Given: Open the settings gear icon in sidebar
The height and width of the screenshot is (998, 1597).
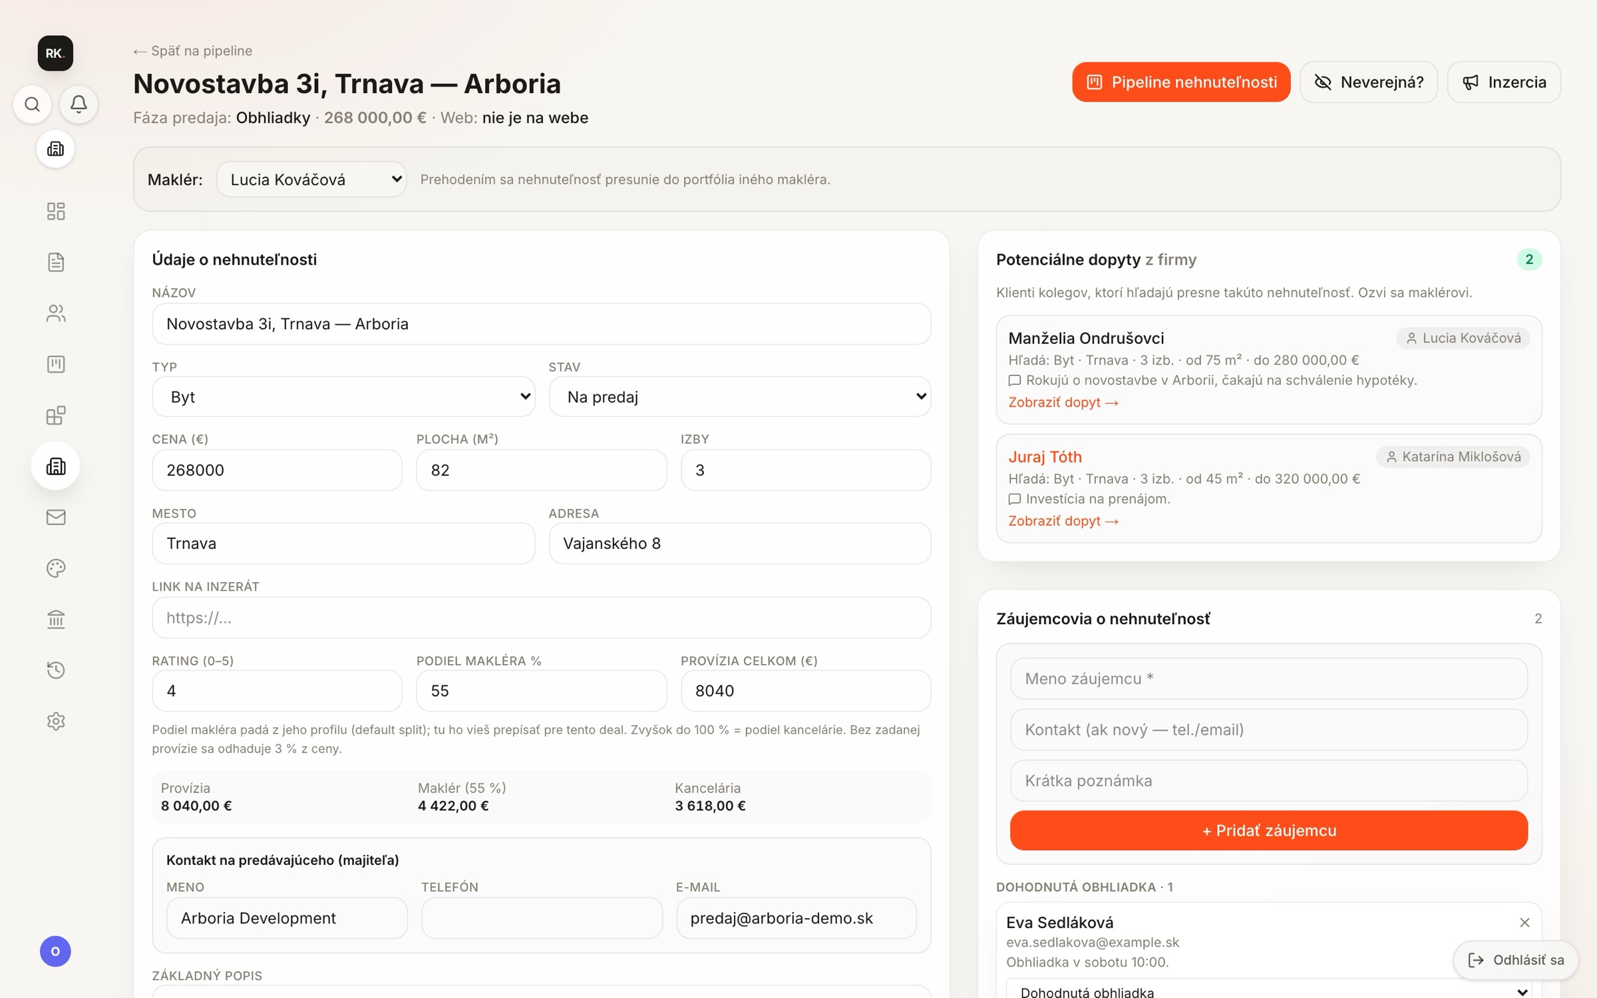Looking at the screenshot, I should [56, 721].
